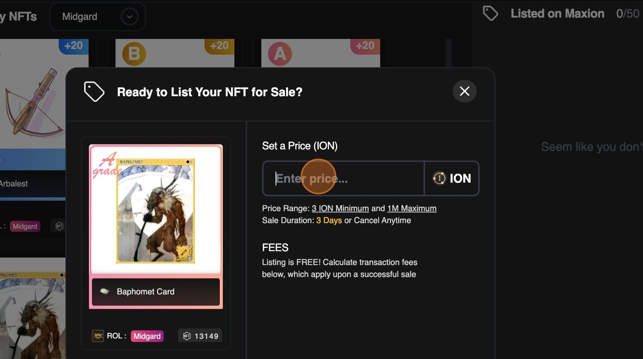Click the Baphomet Card name label
The width and height of the screenshot is (643, 359).
pos(146,292)
